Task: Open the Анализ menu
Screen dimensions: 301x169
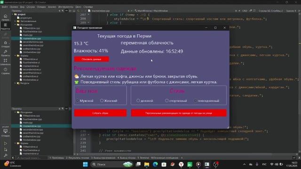Action: [x=52, y=7]
